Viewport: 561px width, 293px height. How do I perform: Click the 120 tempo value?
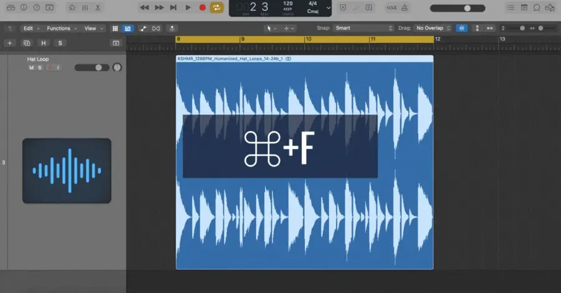pyautogui.click(x=288, y=4)
